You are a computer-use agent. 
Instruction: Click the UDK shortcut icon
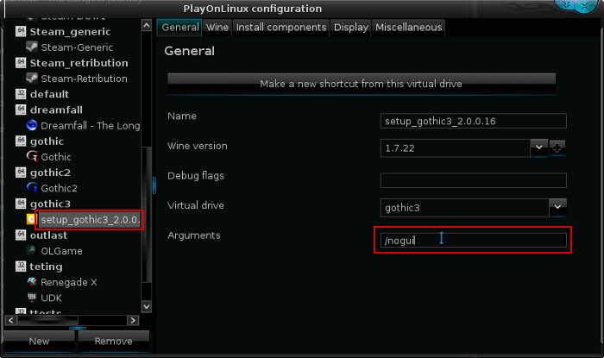32,298
